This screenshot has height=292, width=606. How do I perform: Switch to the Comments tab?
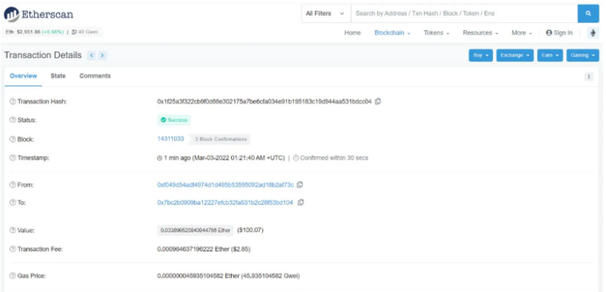(95, 76)
